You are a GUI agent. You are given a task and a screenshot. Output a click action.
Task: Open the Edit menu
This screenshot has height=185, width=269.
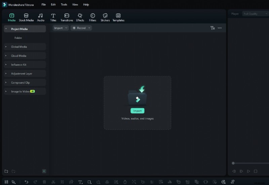point(53,5)
